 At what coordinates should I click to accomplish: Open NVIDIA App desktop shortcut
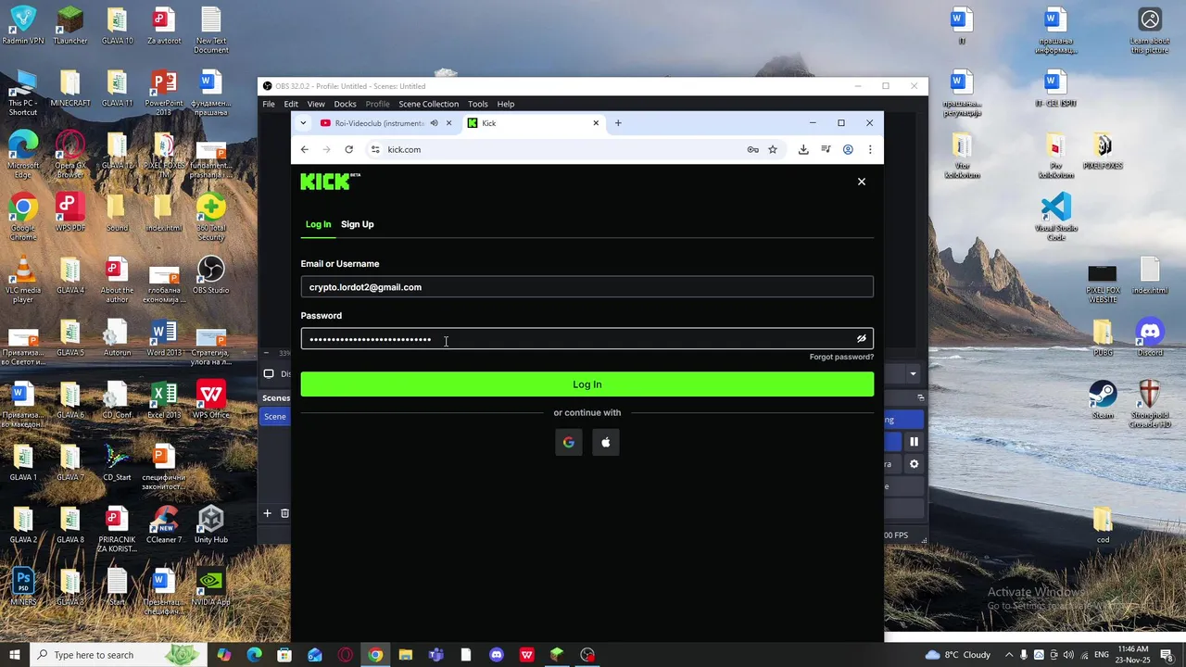point(210,586)
